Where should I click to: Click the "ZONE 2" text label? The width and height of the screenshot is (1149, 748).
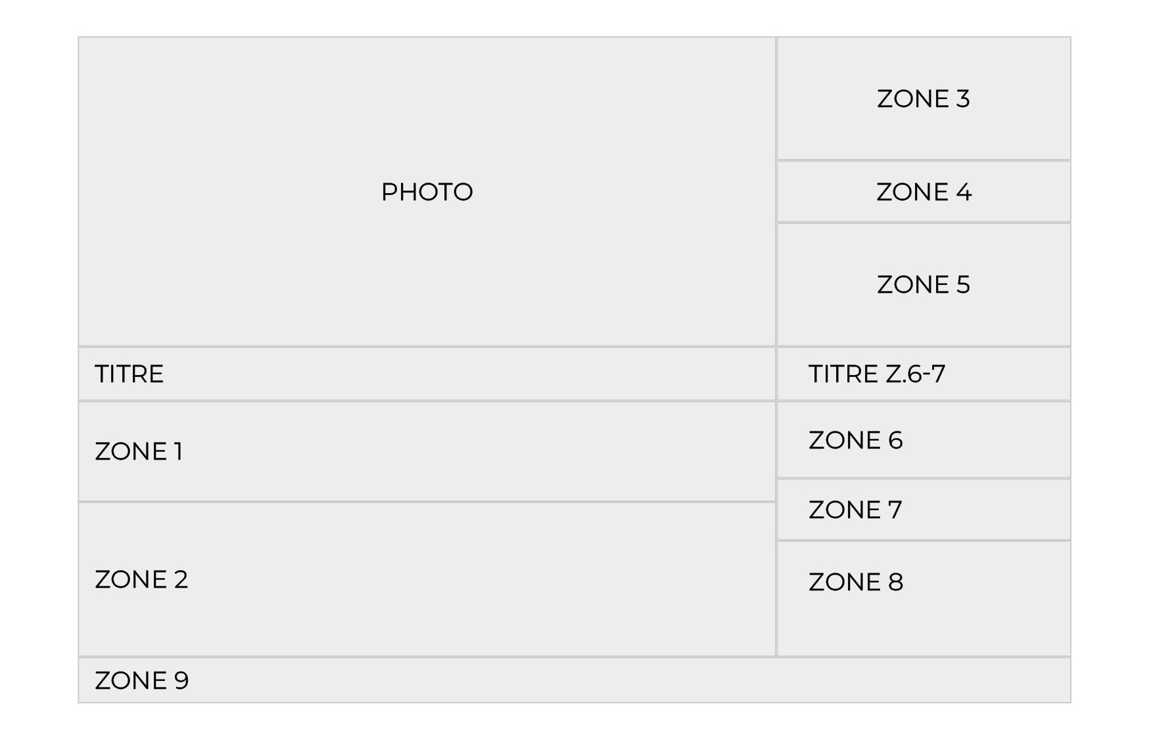[x=141, y=579]
